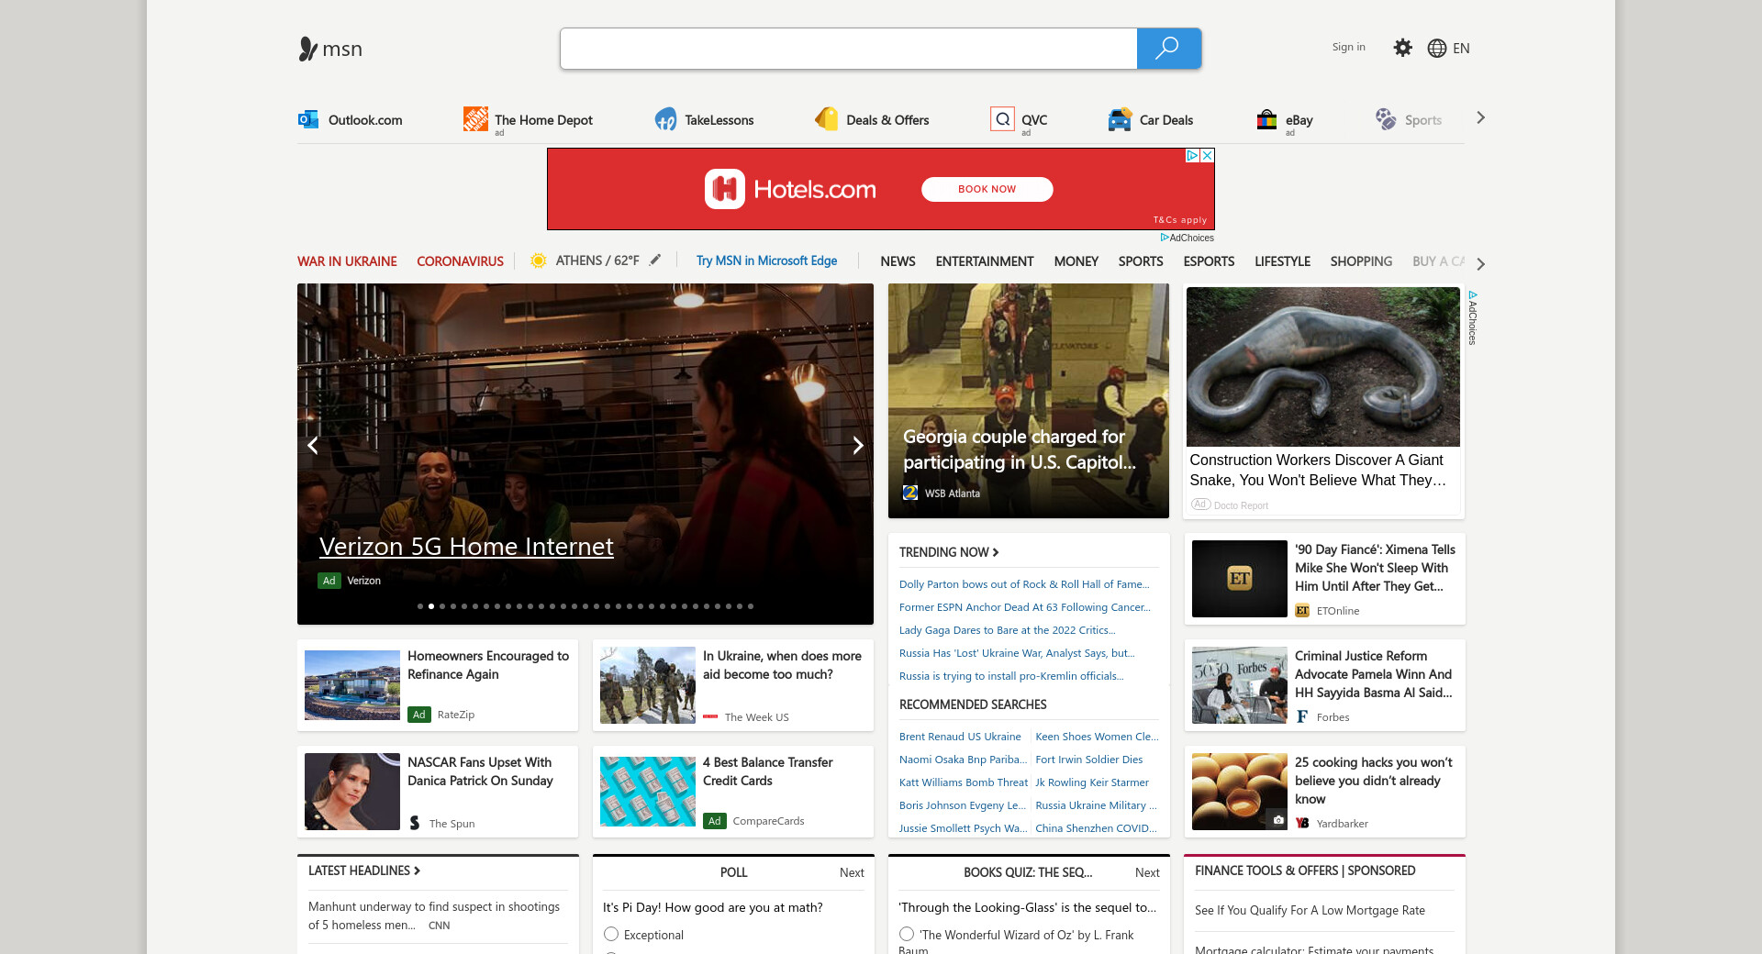Select 'The Wonderful Wizard of Oz' answer
Screen dimensions: 1762x954
907,934
